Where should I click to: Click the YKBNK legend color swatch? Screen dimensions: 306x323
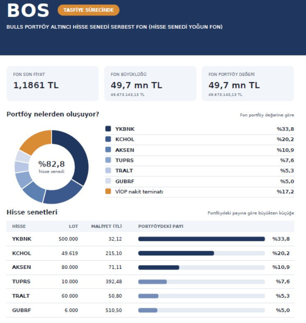pyautogui.click(x=108, y=129)
